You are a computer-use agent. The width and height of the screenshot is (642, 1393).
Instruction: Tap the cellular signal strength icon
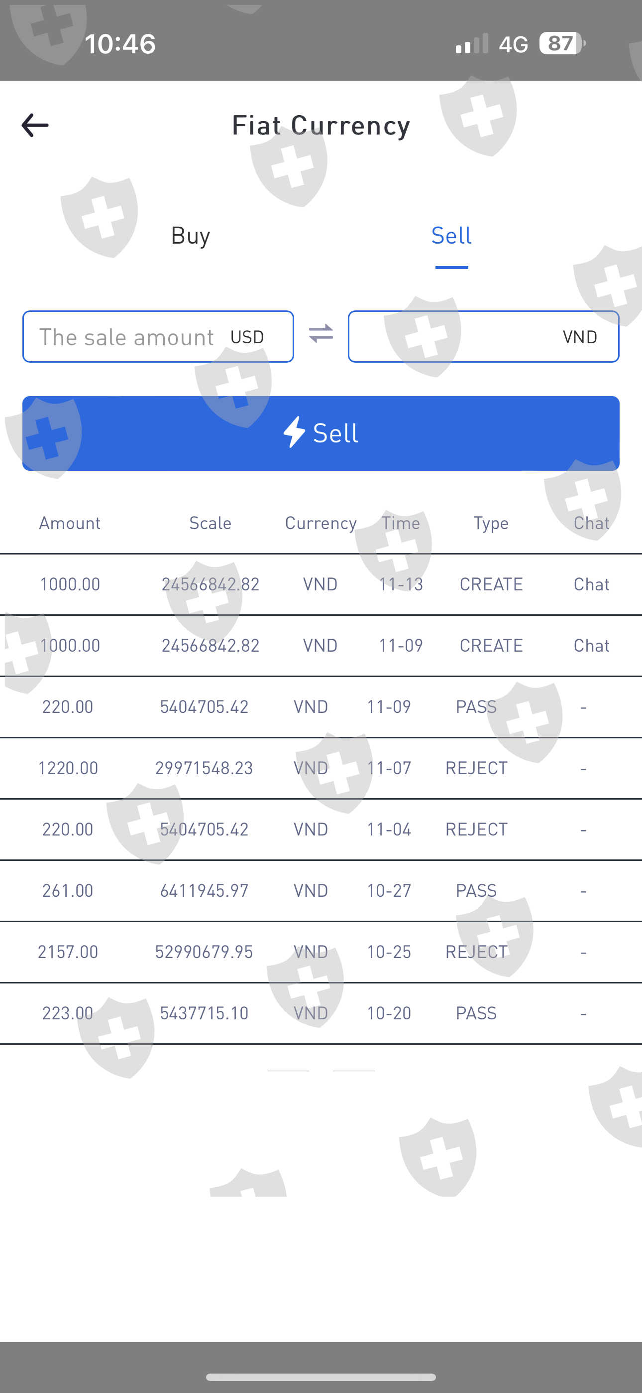[x=471, y=44]
